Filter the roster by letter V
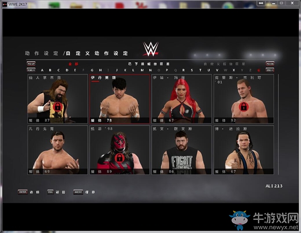Screen dimensions: 301x233 pos(217,70)
